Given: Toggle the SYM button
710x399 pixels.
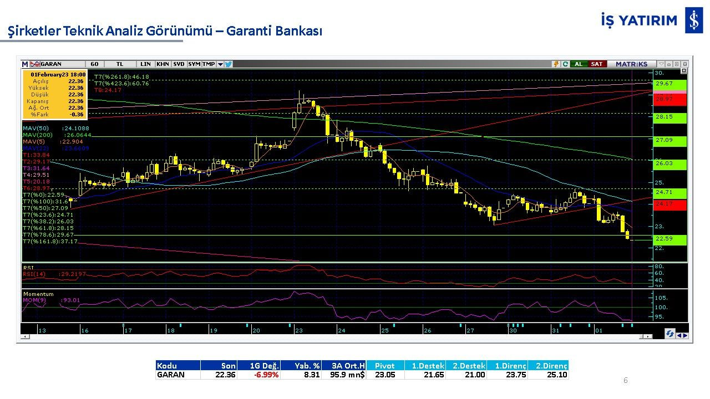Looking at the screenshot, I should [194, 64].
